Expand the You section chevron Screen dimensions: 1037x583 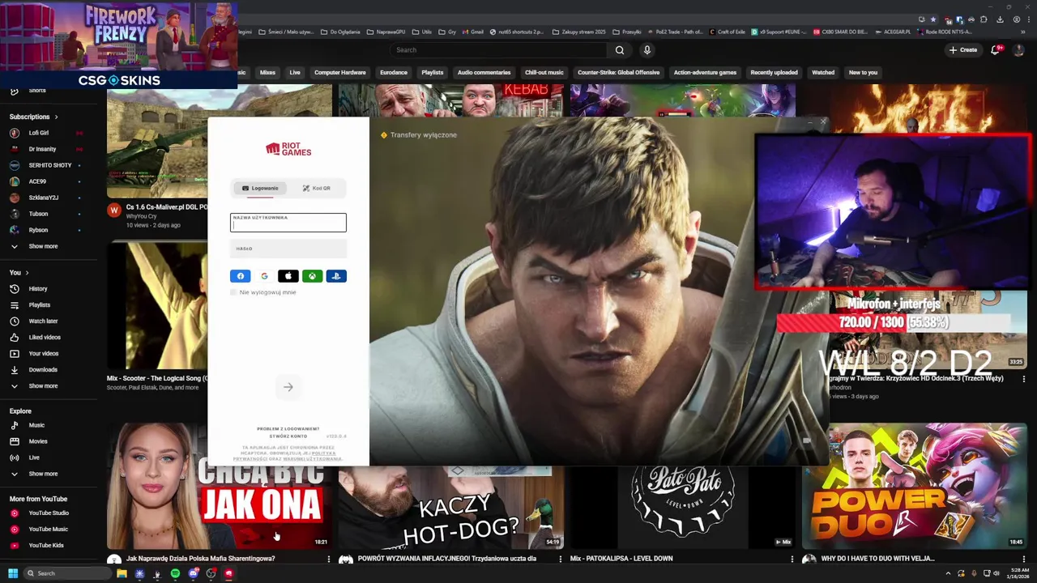coord(27,273)
